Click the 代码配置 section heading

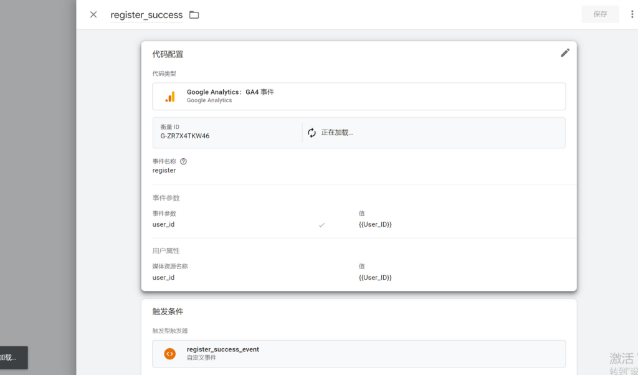[168, 54]
